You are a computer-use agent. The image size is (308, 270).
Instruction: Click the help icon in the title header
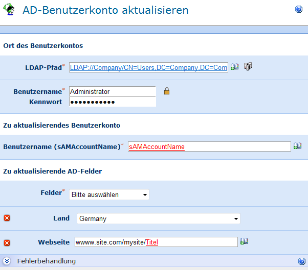tap(299, 10)
